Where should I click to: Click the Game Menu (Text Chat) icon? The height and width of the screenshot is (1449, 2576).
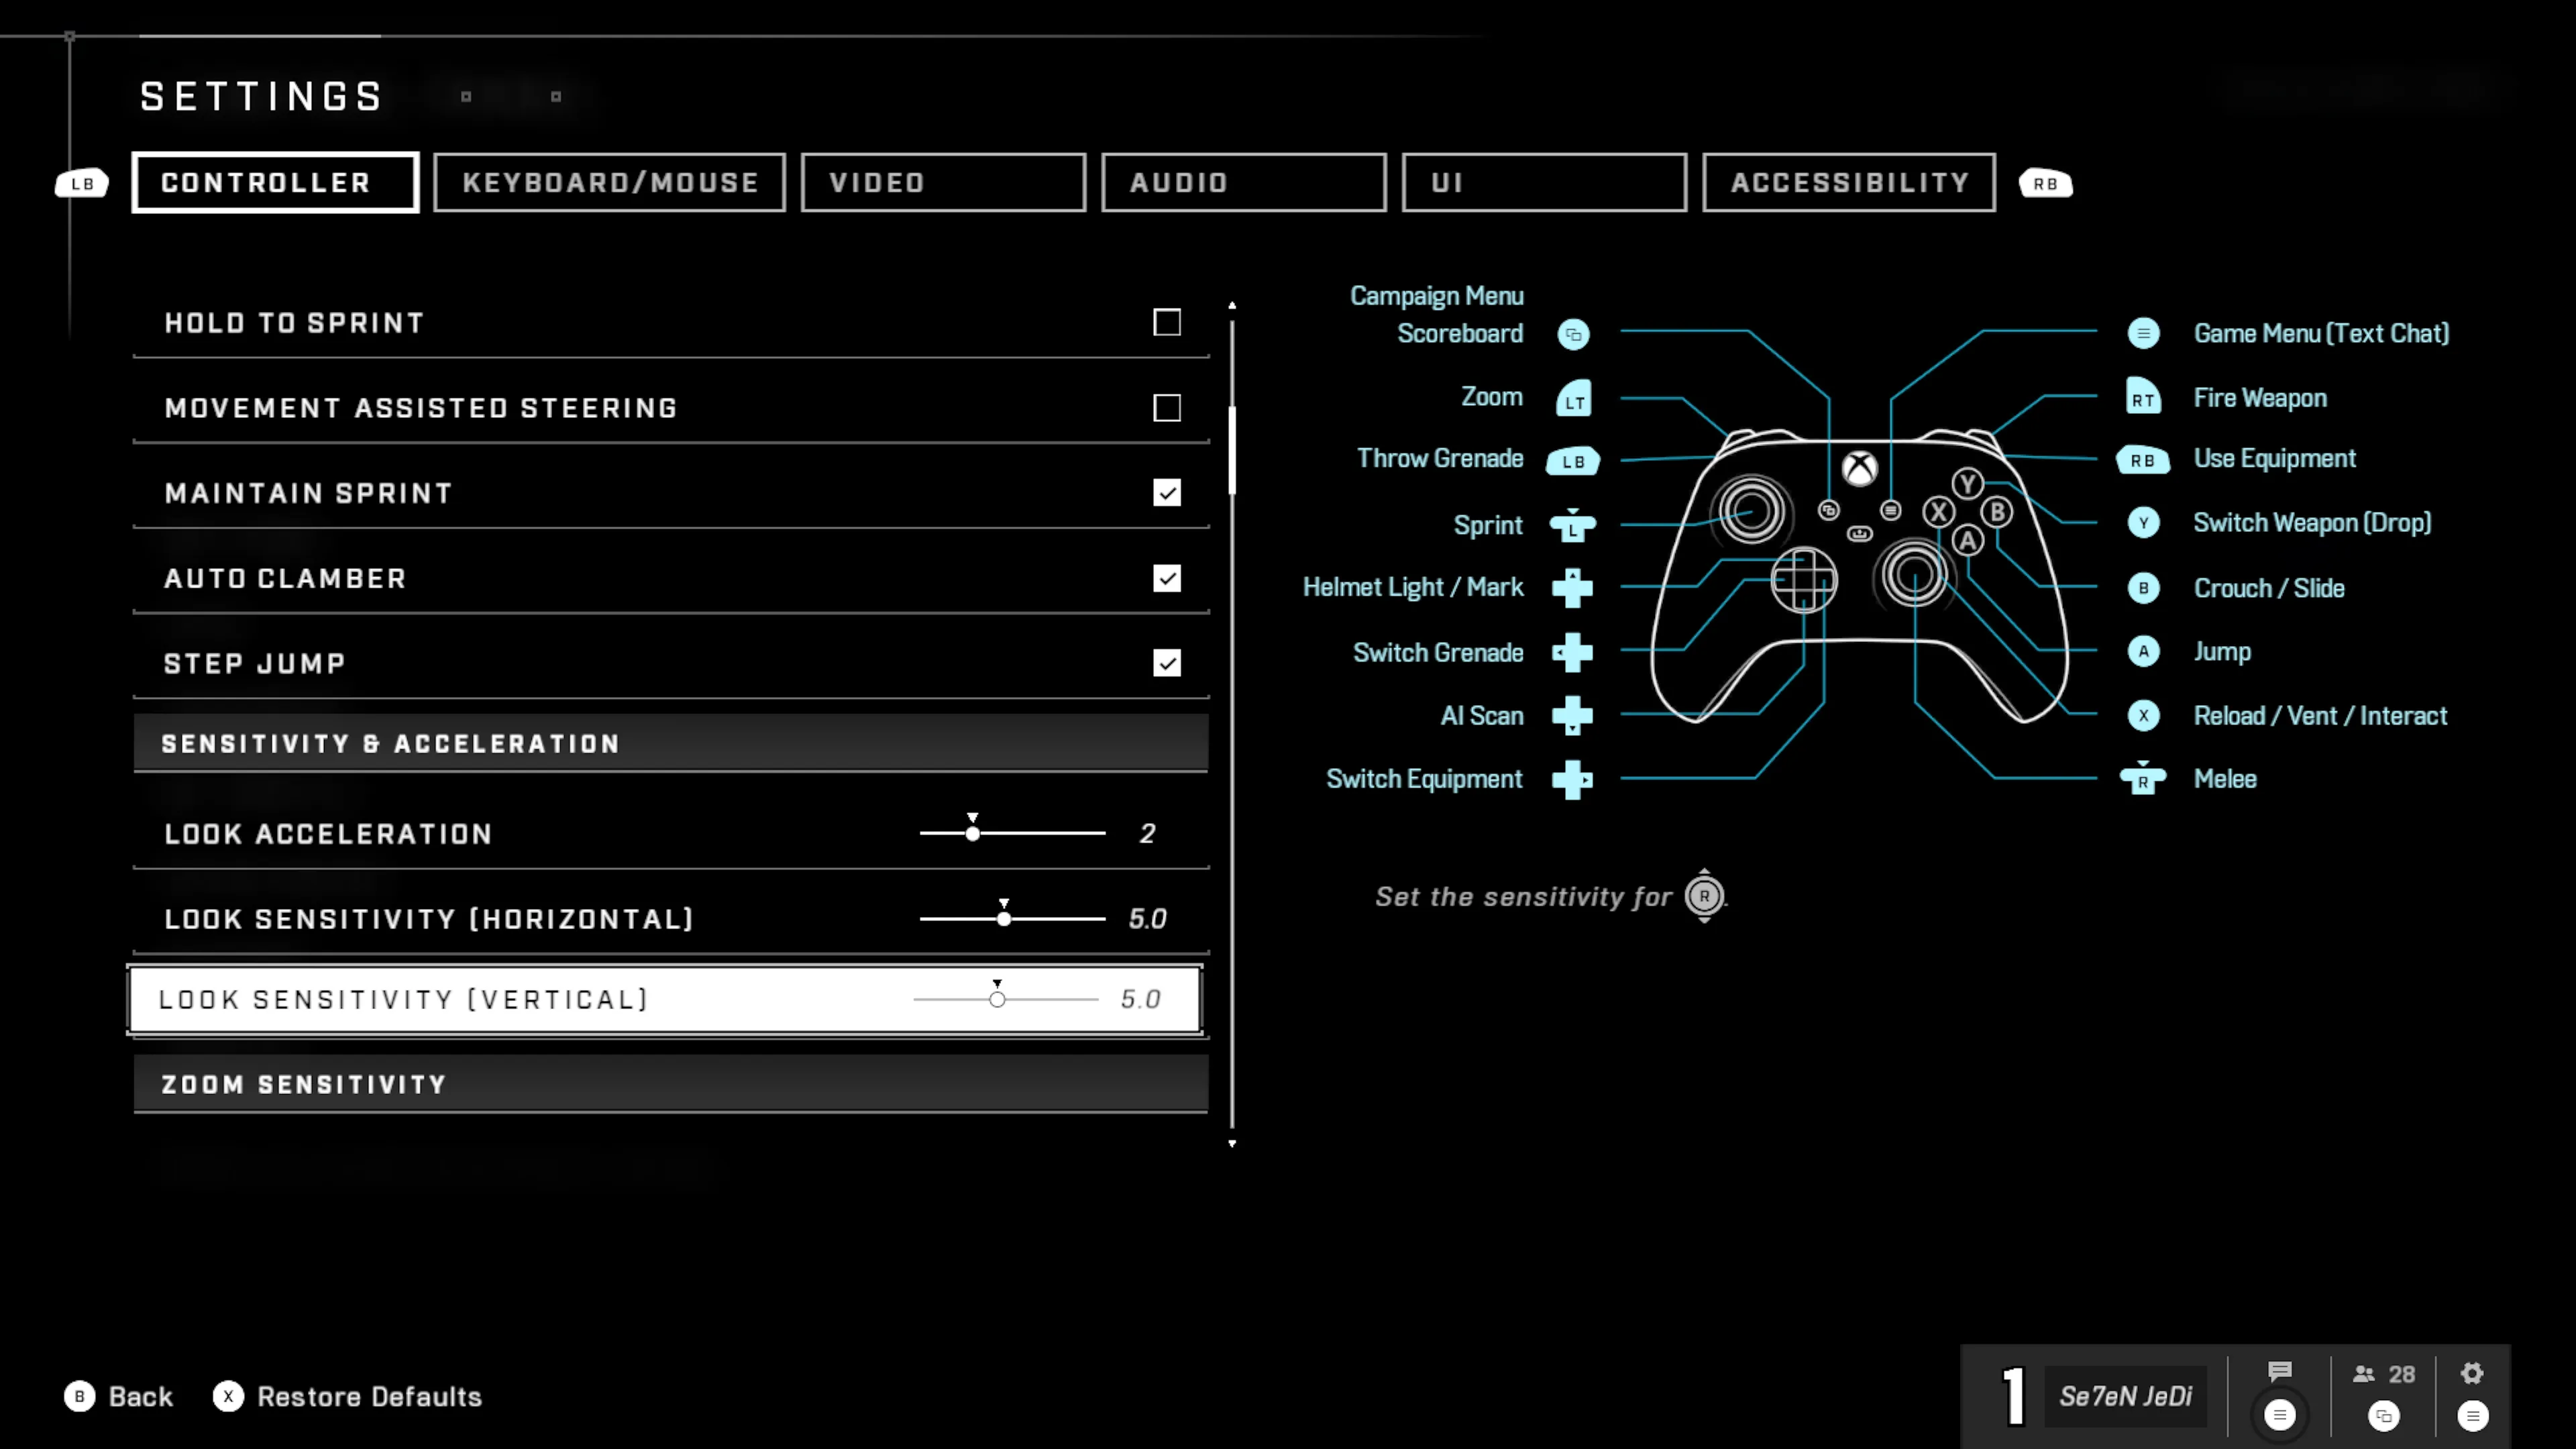click(x=2143, y=333)
